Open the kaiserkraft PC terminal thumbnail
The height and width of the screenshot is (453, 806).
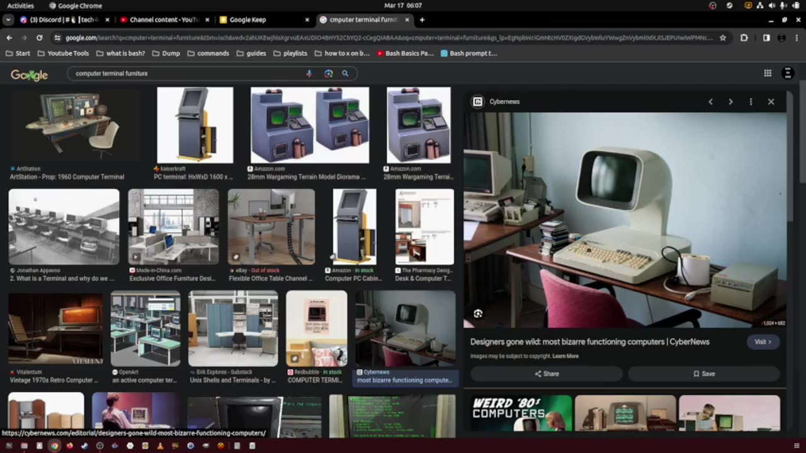pos(195,125)
